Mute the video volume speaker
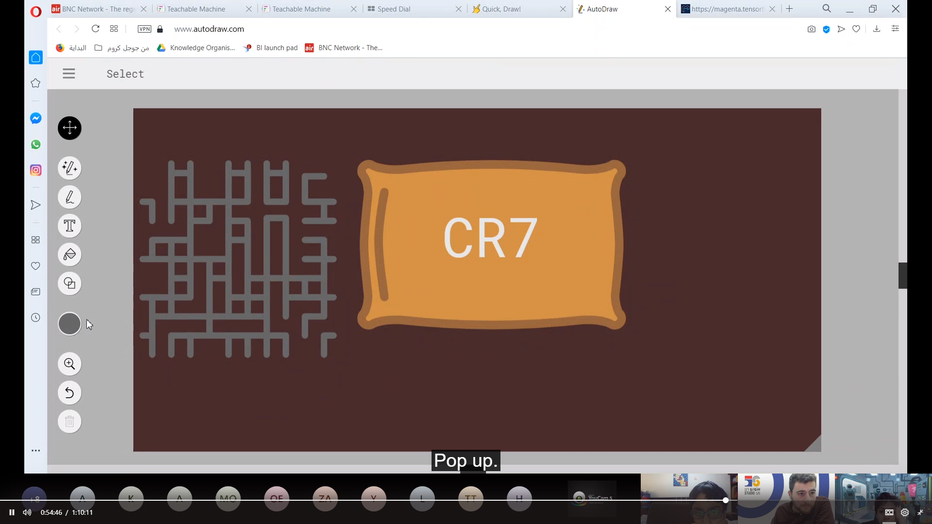Image resolution: width=932 pixels, height=524 pixels. tap(27, 512)
